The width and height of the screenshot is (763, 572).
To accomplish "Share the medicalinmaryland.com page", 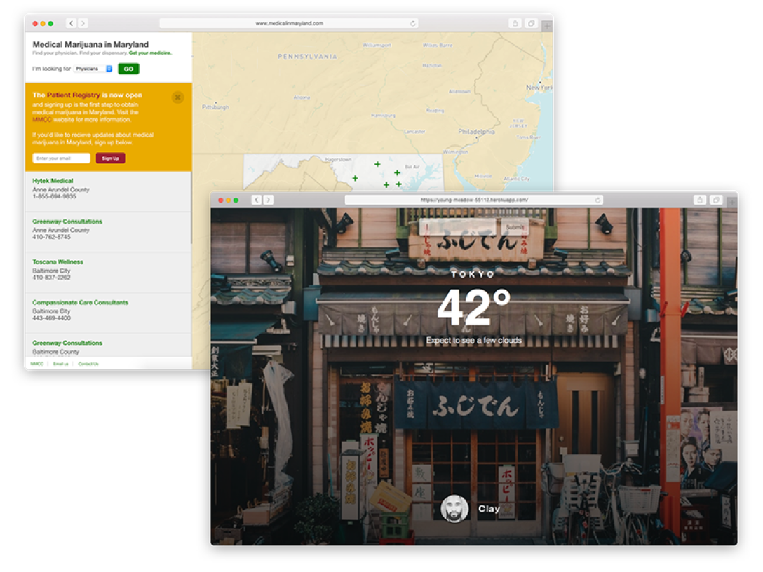I will tap(515, 23).
